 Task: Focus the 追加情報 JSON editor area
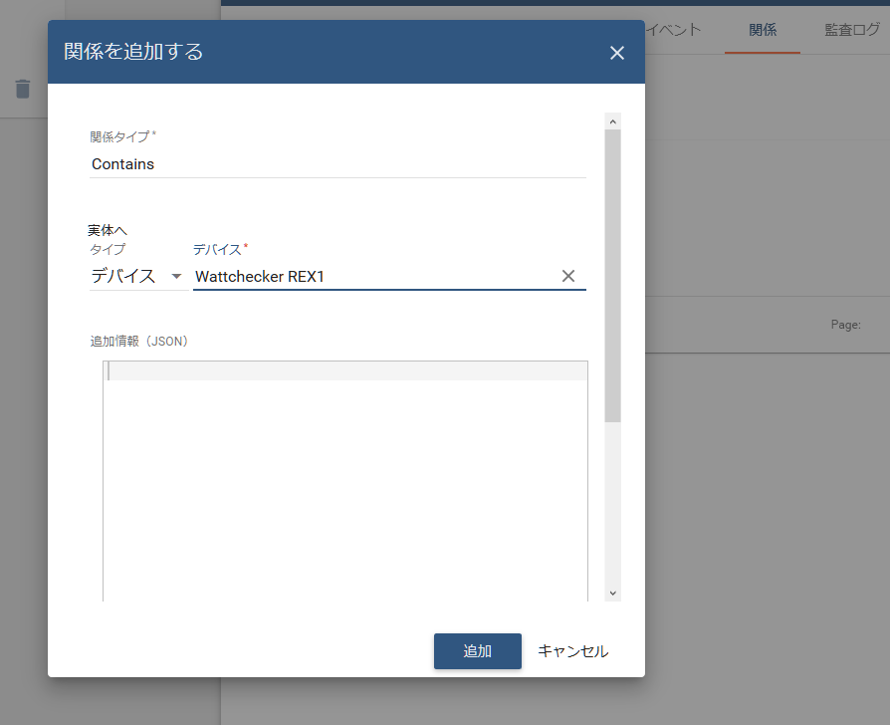click(x=345, y=480)
